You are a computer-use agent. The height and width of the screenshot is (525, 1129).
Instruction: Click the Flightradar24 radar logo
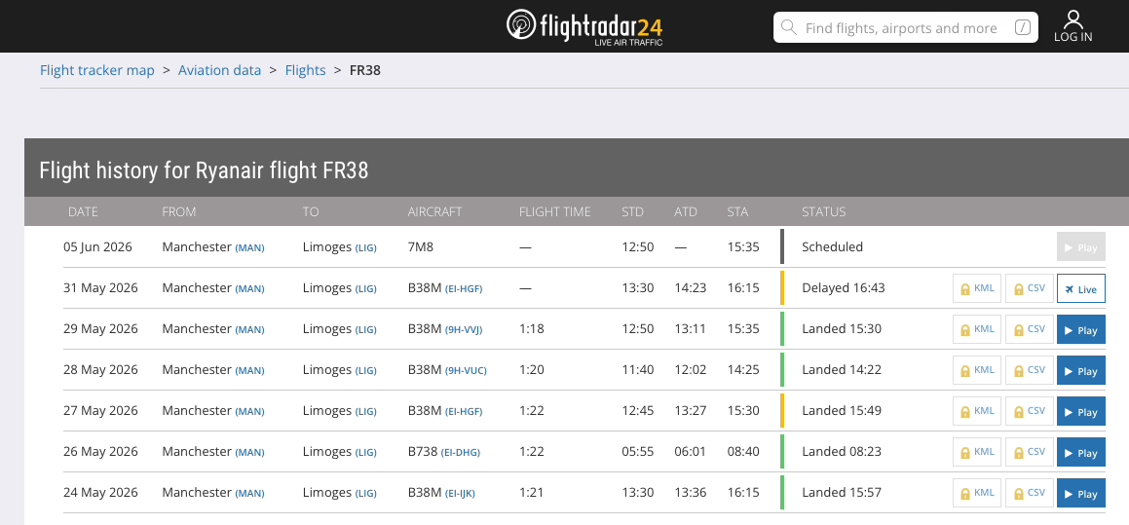tap(521, 24)
